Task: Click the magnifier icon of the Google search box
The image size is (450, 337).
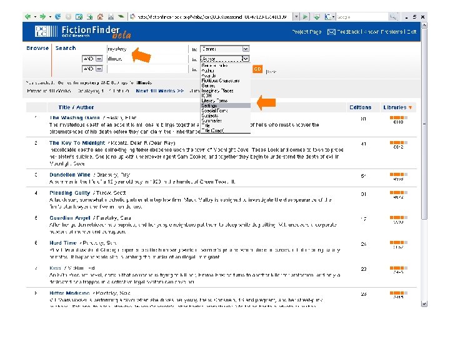Action: 393,17
